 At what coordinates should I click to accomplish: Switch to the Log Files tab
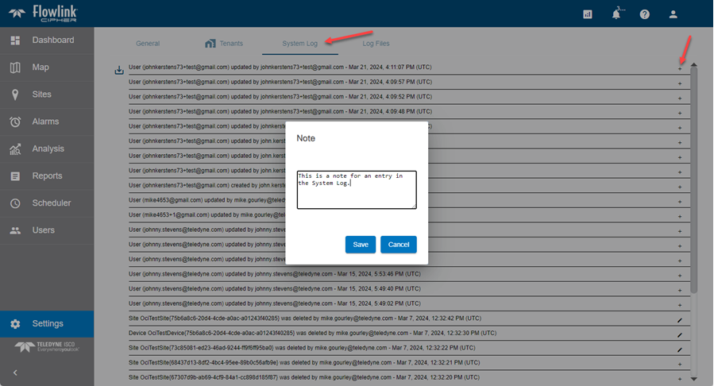tap(376, 44)
